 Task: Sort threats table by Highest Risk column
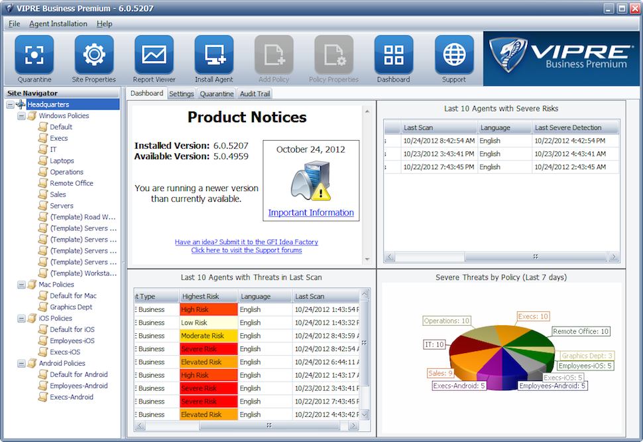209,296
